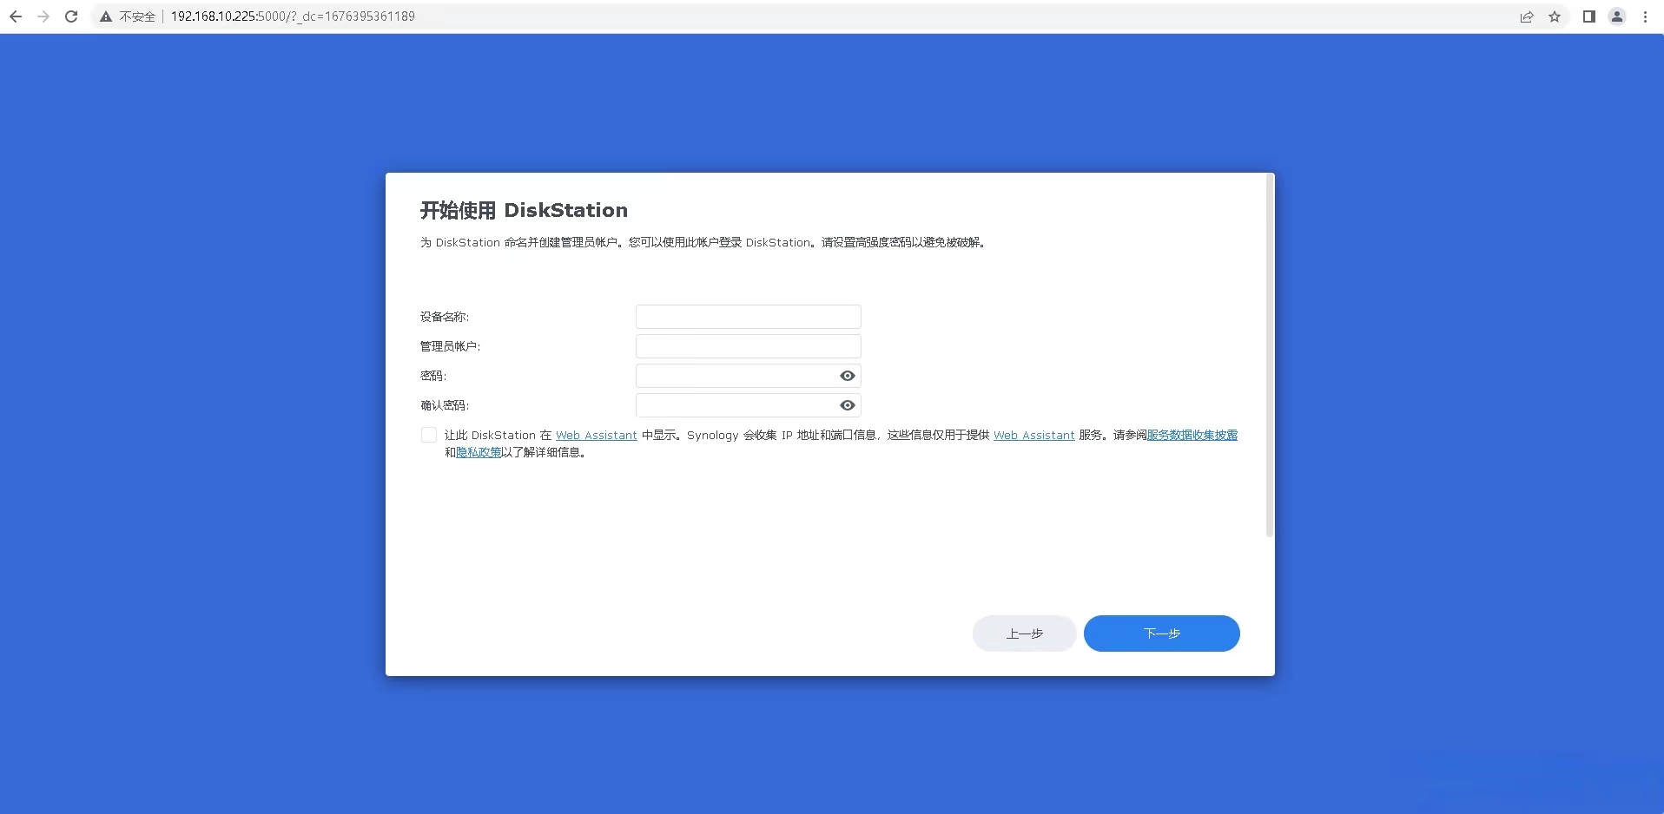Viewport: 1664px width, 814px height.
Task: Click the browser forward arrow
Action: pyautogui.click(x=43, y=16)
